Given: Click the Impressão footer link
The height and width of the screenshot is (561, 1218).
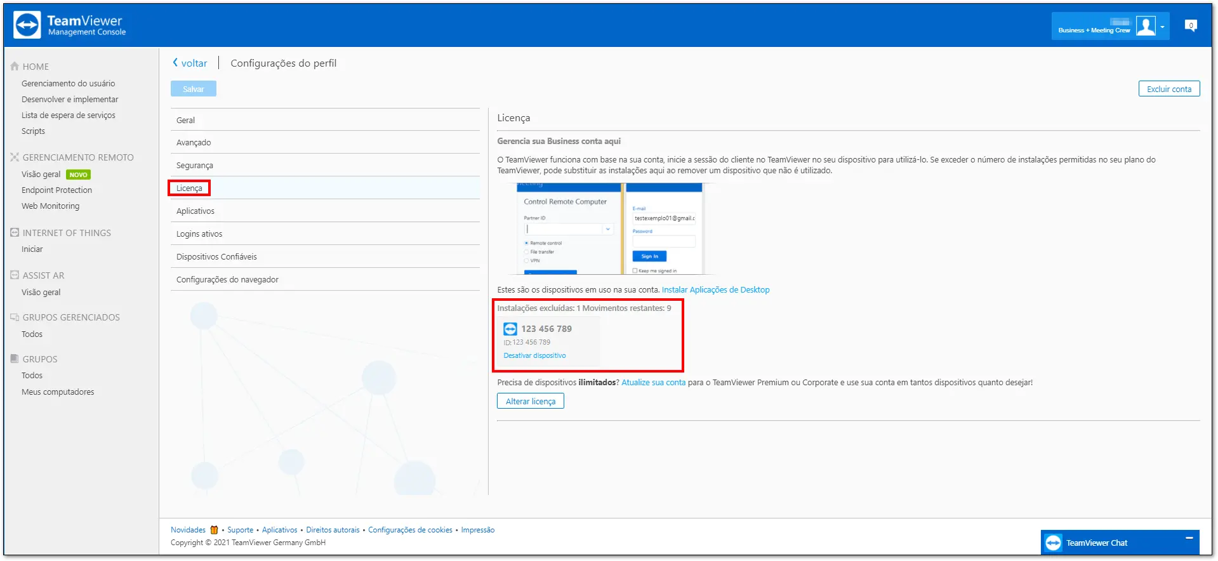Looking at the screenshot, I should (x=477, y=530).
